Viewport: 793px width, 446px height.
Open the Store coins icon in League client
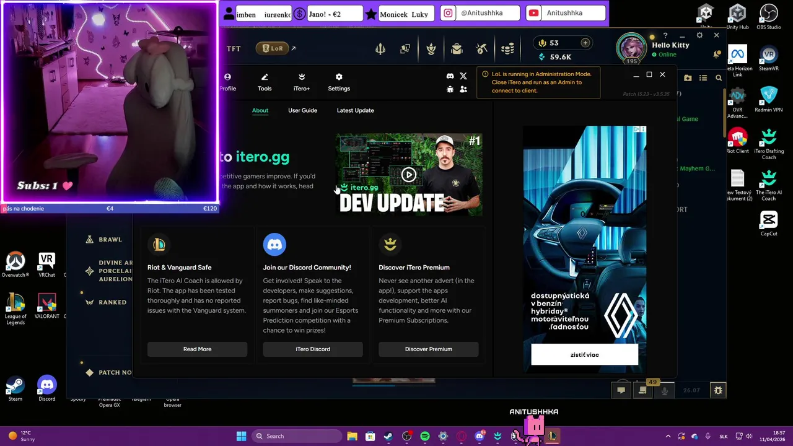[507, 48]
